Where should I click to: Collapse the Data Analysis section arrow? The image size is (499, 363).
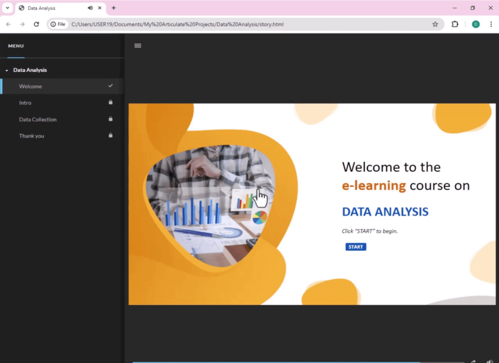[x=6, y=70]
